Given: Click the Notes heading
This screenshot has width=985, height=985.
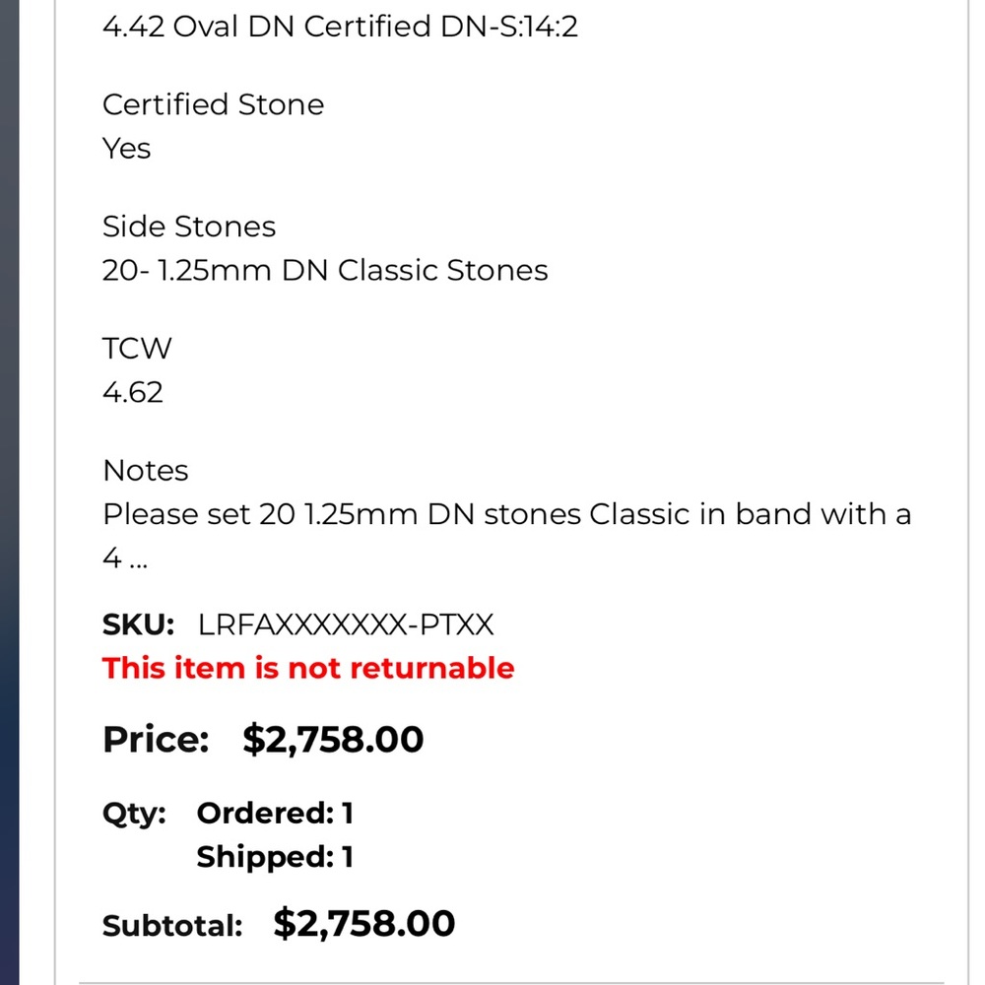Looking at the screenshot, I should point(145,471).
